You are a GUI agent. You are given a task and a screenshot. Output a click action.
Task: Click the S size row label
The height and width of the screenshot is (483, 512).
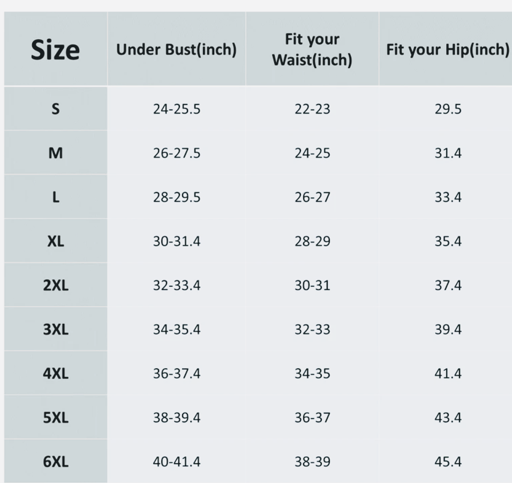[56, 109]
